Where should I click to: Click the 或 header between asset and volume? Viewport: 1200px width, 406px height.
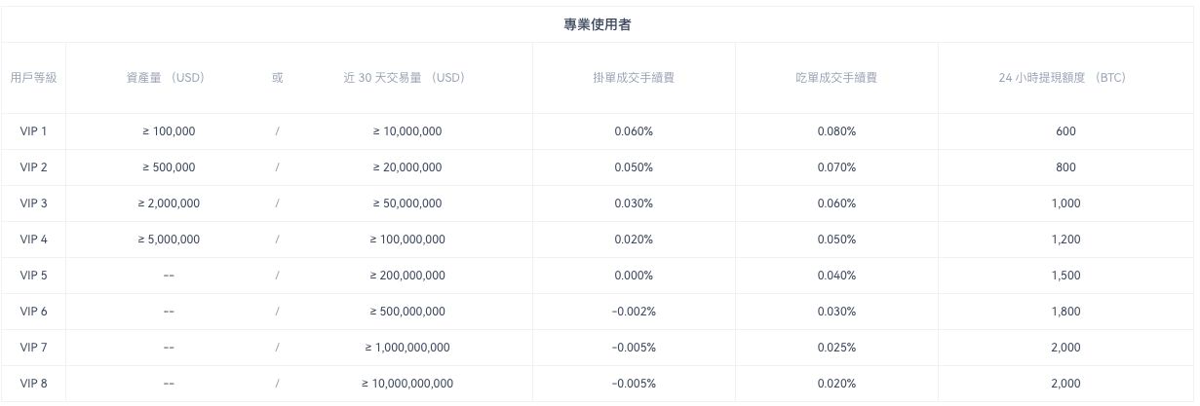278,78
